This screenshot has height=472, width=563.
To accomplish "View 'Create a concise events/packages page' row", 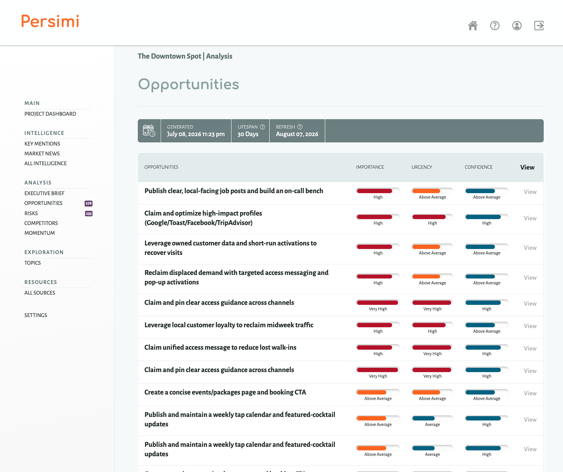I will tap(530, 393).
